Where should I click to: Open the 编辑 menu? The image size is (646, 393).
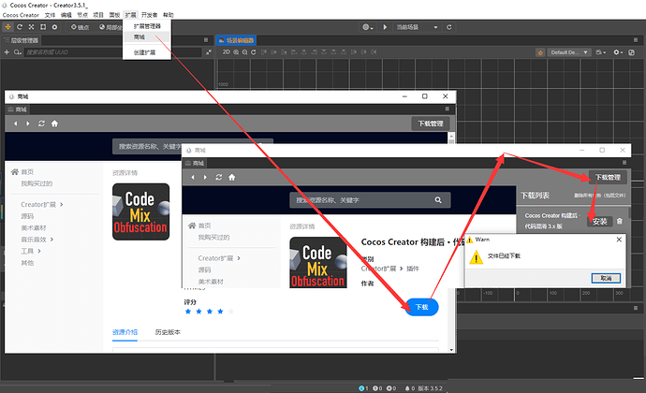pyautogui.click(x=66, y=15)
